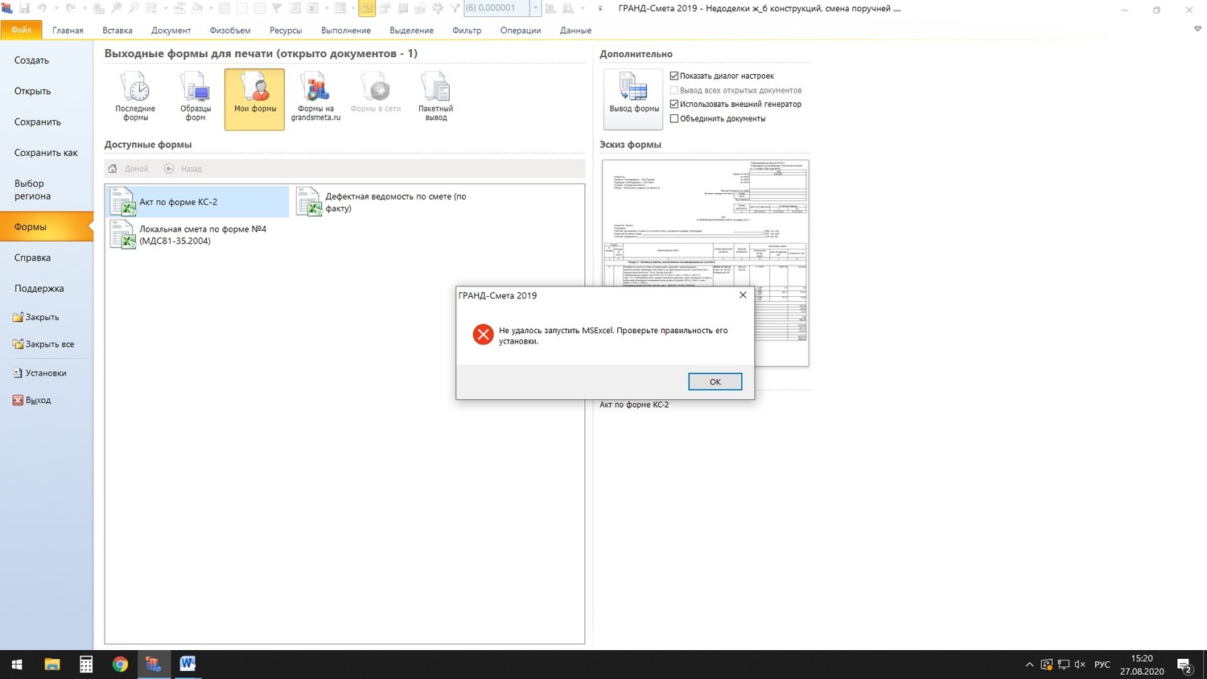The height and width of the screenshot is (679, 1207).
Task: Open the Windows Start menu
Action: pos(17,665)
